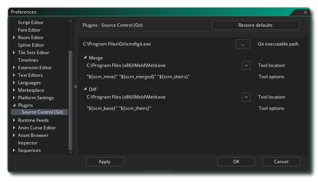
Task: Select Font Editor in the tree
Action: [x=29, y=30]
